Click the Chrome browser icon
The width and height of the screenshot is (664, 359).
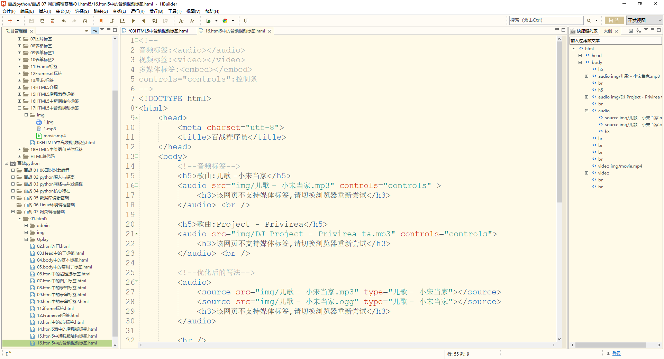pos(225,21)
